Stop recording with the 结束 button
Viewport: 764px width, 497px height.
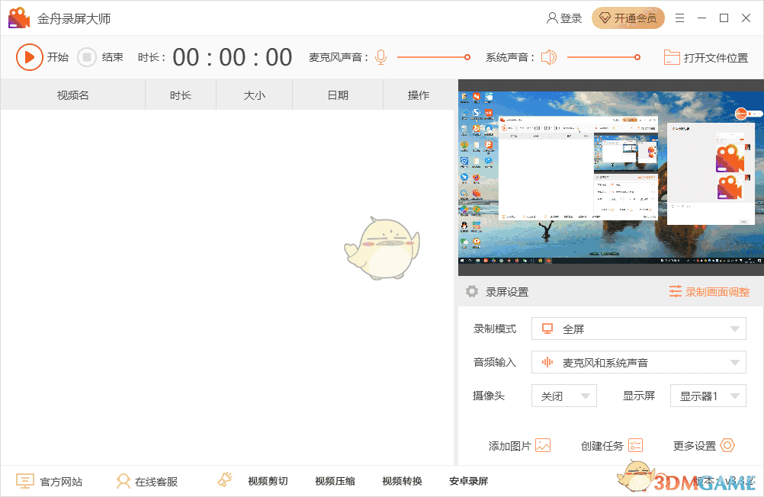click(100, 56)
